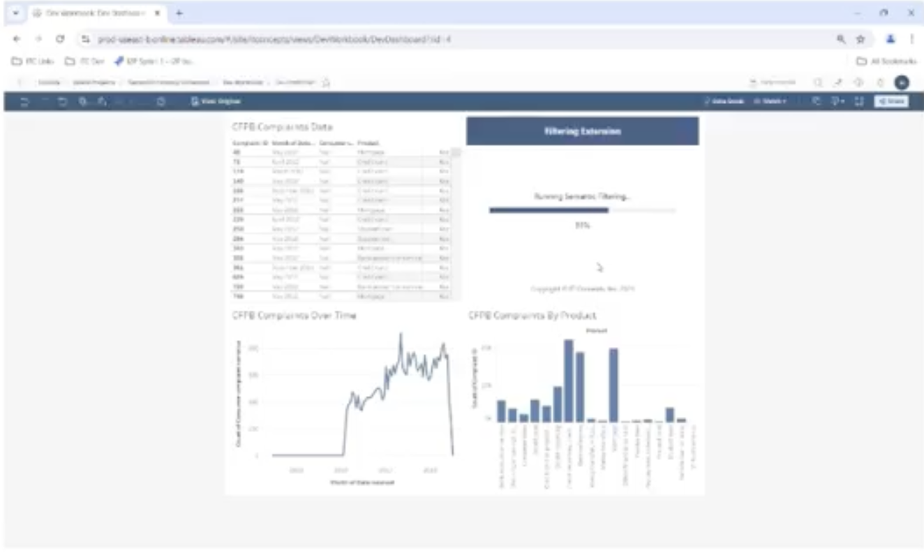The width and height of the screenshot is (924, 553).
Task: Click the Share button
Action: (891, 102)
